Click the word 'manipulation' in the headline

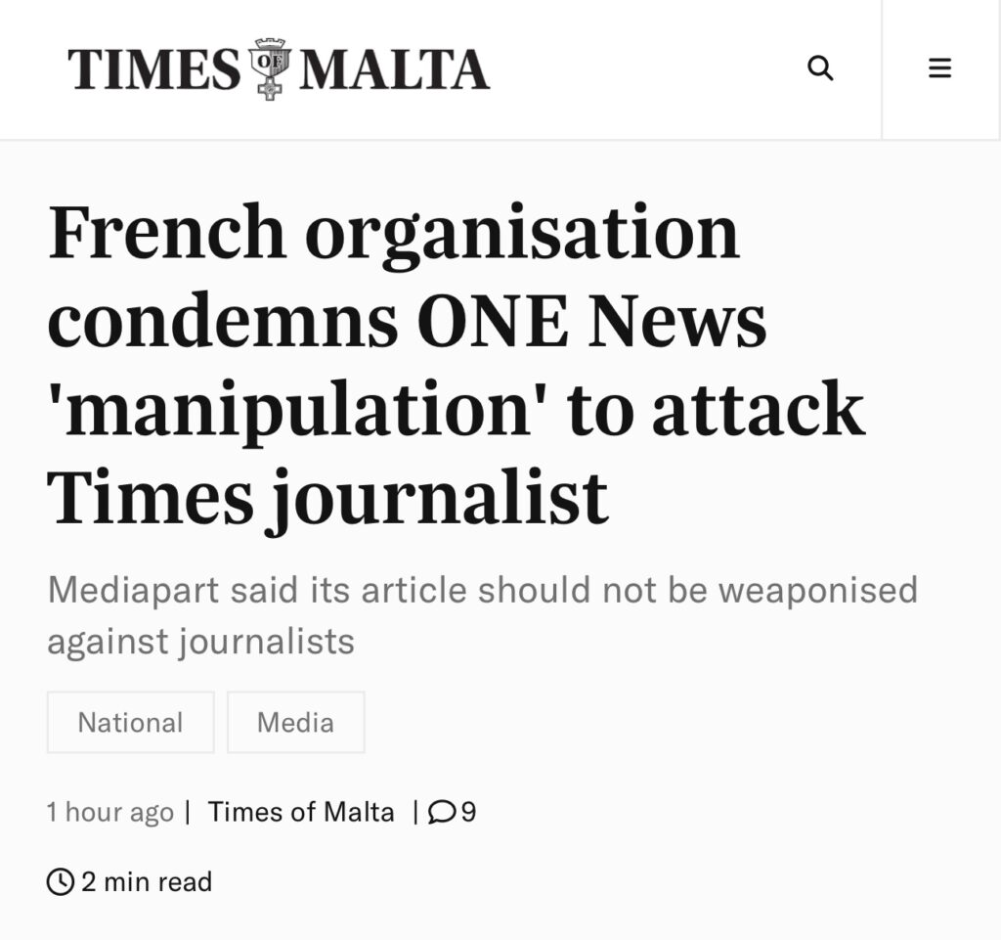click(x=289, y=410)
